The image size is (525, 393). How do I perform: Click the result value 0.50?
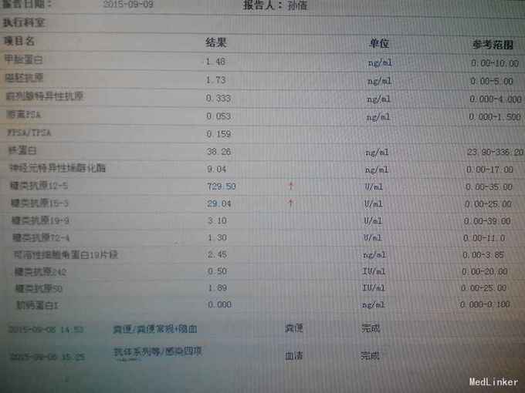pyautogui.click(x=217, y=271)
